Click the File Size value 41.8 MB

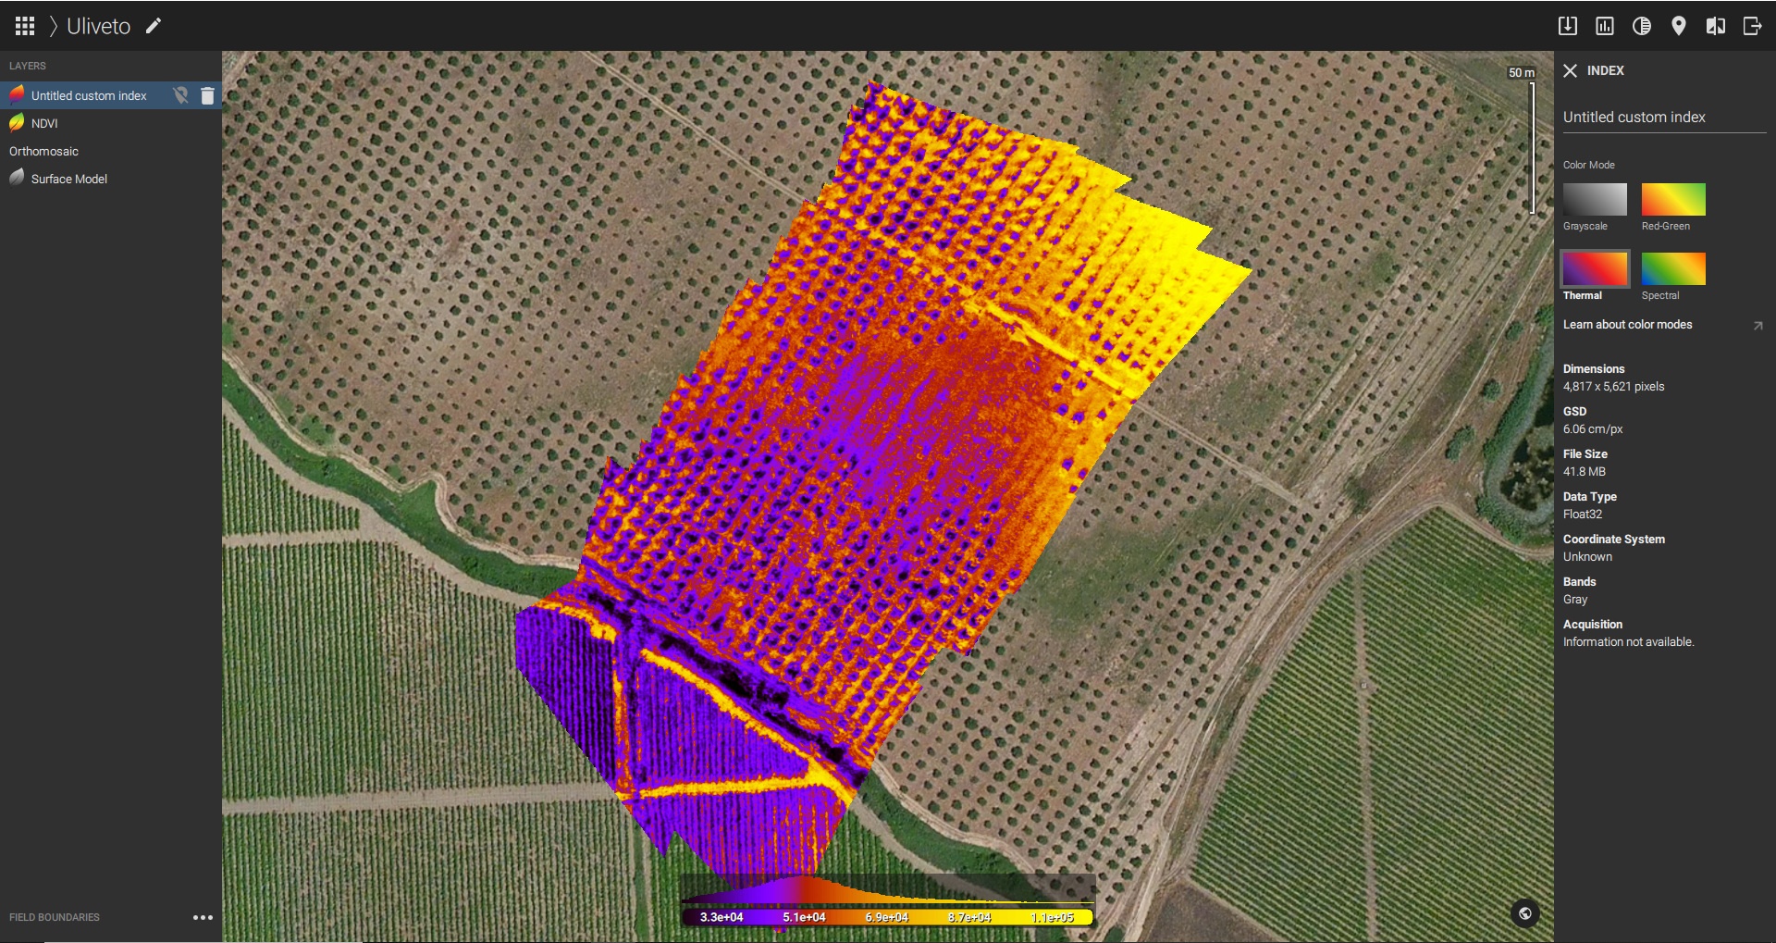click(x=1585, y=472)
